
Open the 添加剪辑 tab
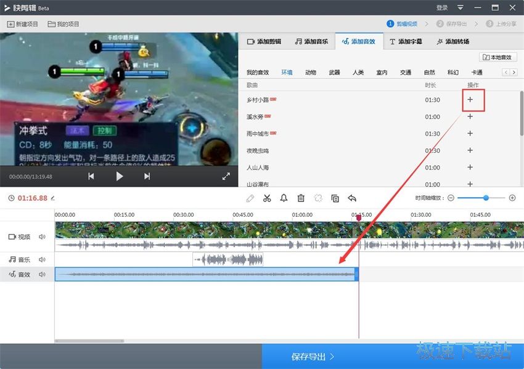[x=264, y=41]
